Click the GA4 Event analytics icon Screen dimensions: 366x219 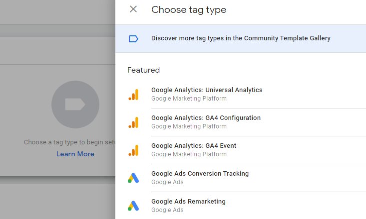click(x=133, y=150)
